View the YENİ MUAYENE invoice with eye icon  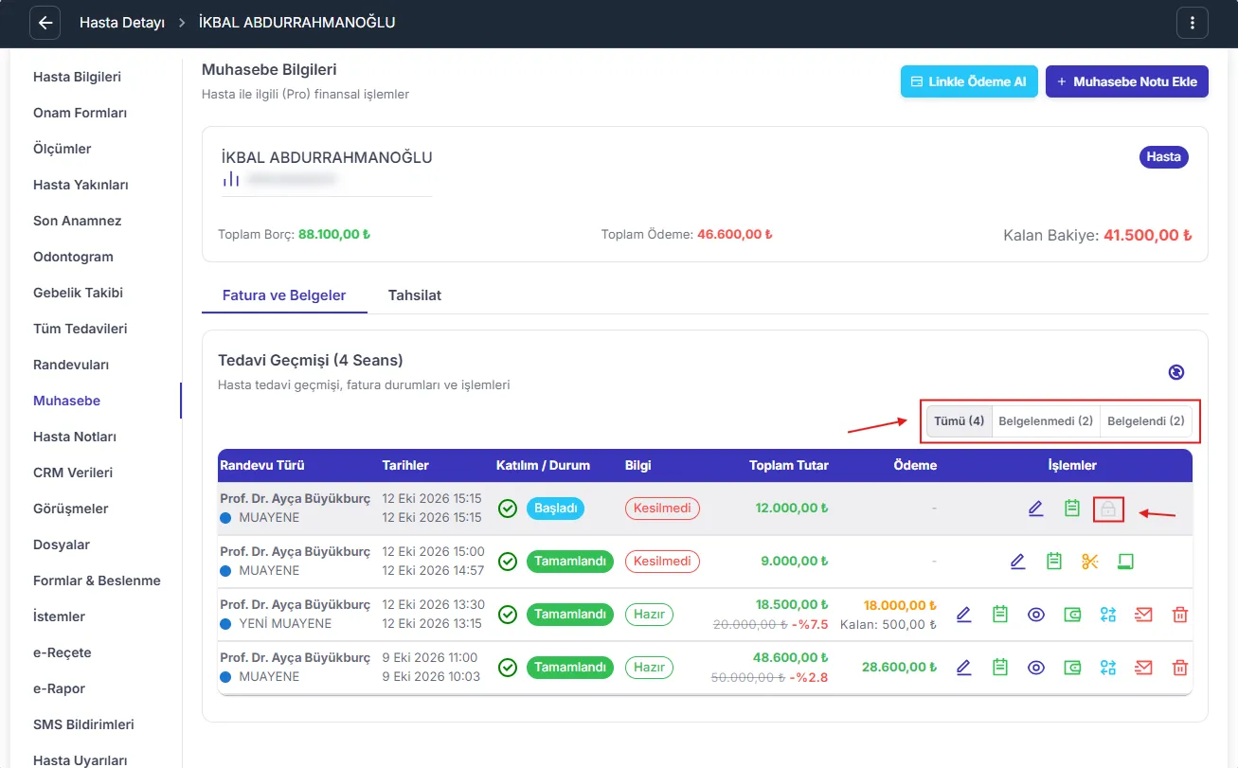[1036, 615]
